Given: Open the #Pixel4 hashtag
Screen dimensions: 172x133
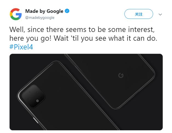Looking at the screenshot, I should pos(21,47).
